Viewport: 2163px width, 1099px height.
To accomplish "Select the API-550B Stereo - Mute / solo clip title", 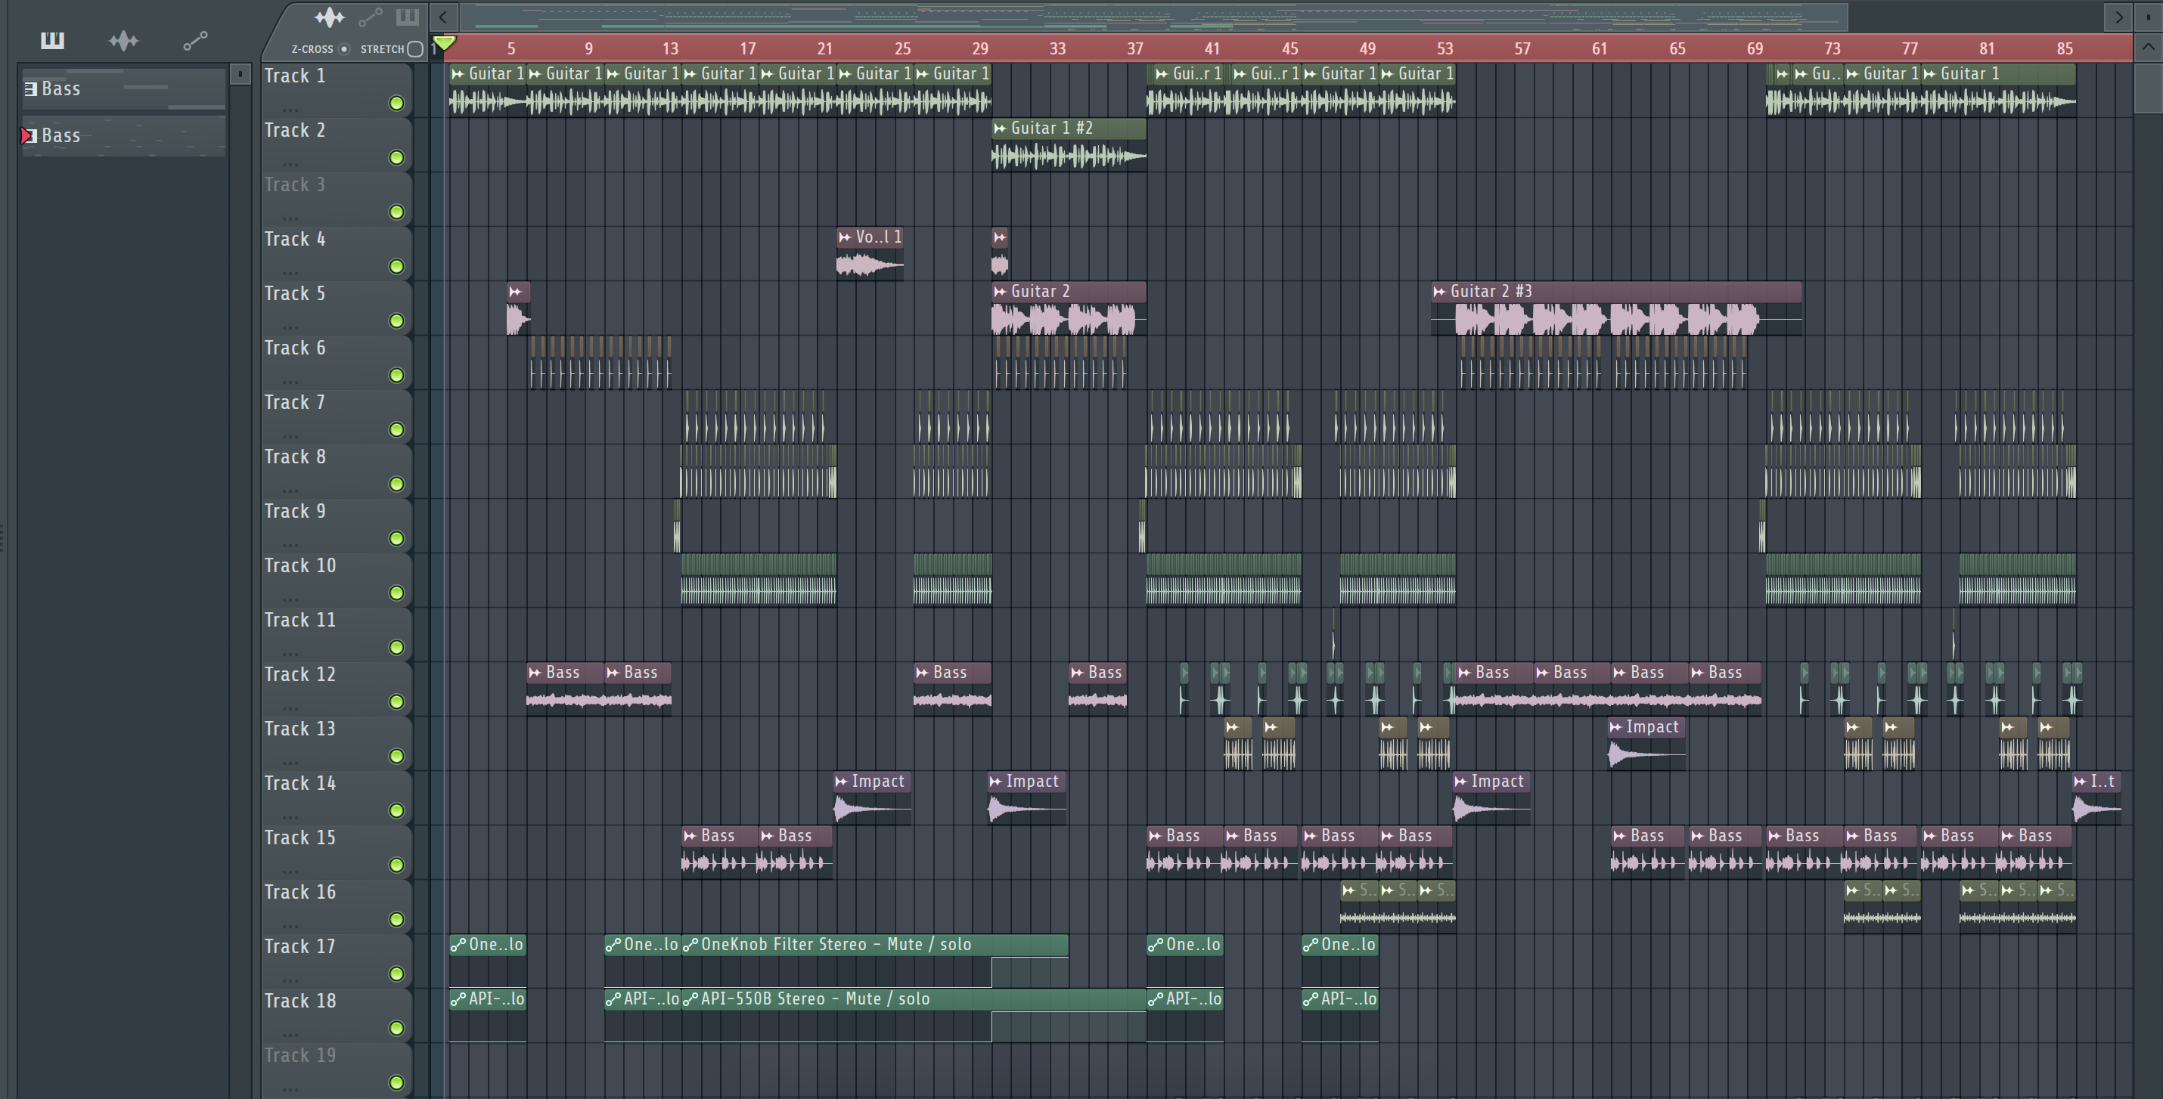I will point(815,999).
